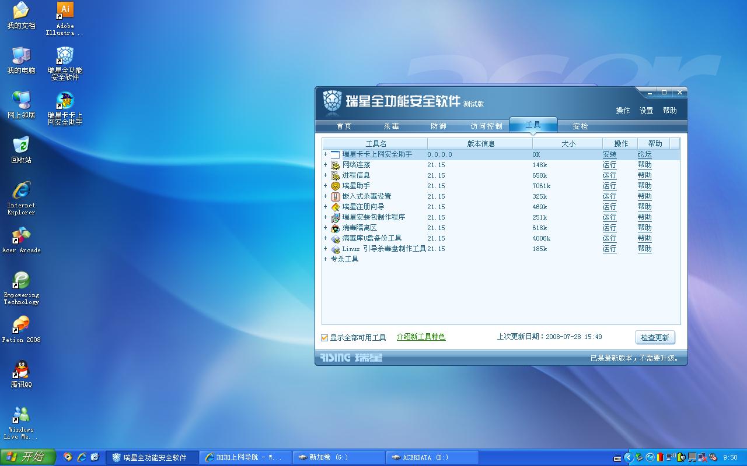This screenshot has height=466, width=747.
Task: Click the 嵌入式杀毒设置 tool icon
Action: coord(335,196)
